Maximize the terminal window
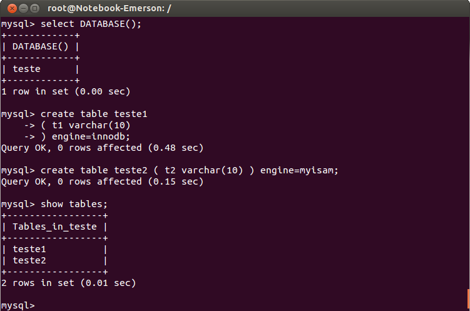The height and width of the screenshot is (311, 470). [x=35, y=8]
